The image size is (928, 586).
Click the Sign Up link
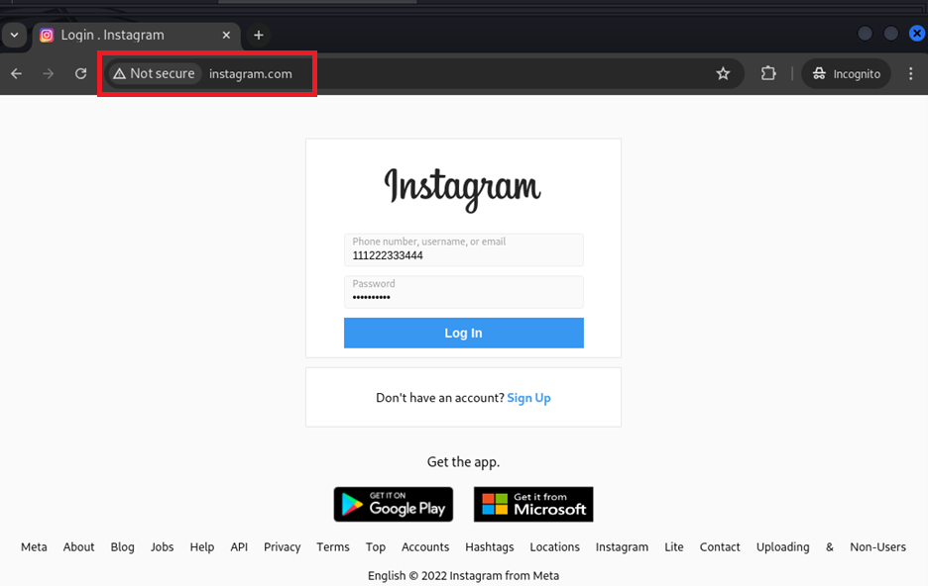[528, 398]
